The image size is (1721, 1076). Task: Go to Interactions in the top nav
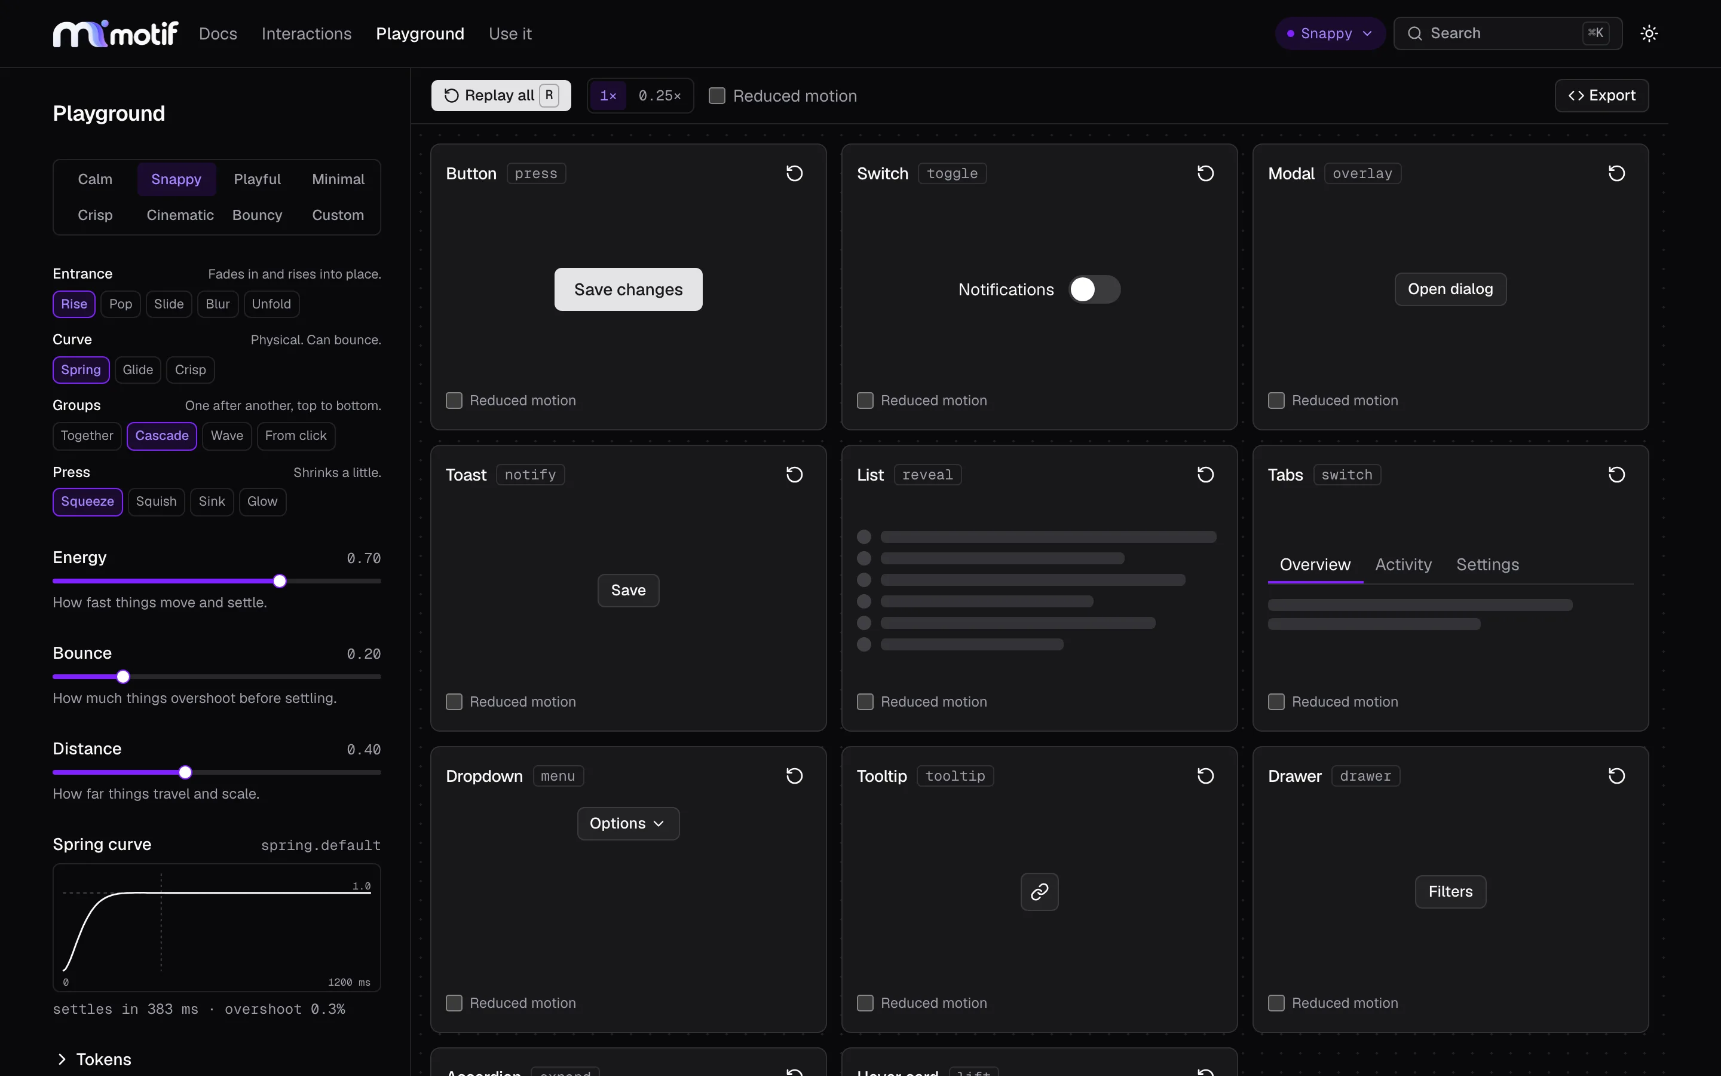307,33
